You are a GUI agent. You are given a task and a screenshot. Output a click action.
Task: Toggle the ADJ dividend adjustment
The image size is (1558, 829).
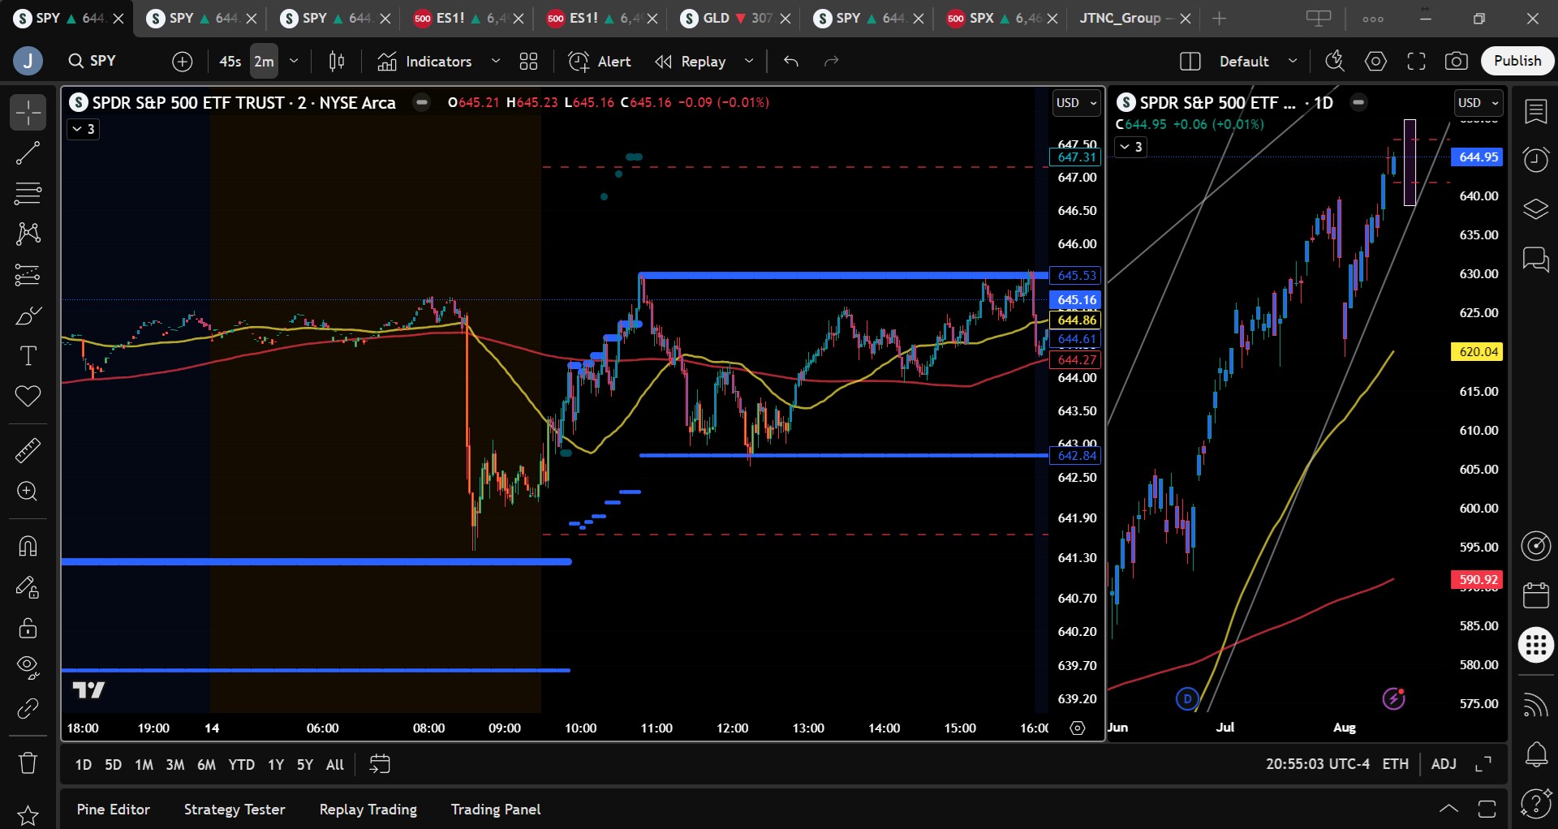tap(1444, 764)
